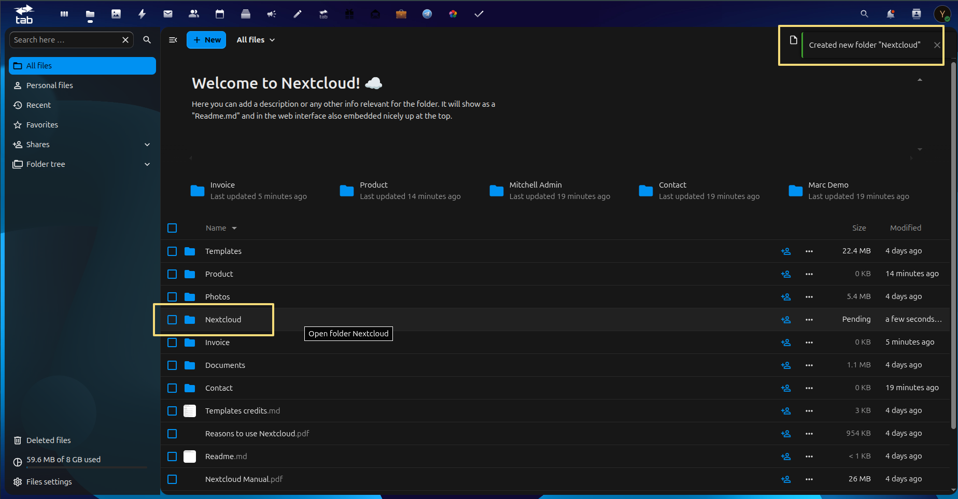The image size is (958, 499).
Task: Open three-dot menu for Photos folder
Action: pos(809,297)
